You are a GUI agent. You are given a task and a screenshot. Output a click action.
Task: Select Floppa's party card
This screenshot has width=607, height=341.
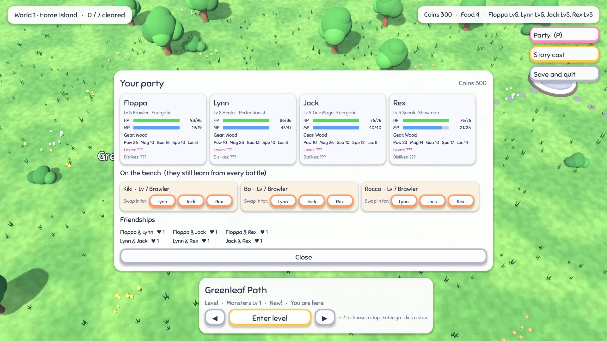point(163,129)
